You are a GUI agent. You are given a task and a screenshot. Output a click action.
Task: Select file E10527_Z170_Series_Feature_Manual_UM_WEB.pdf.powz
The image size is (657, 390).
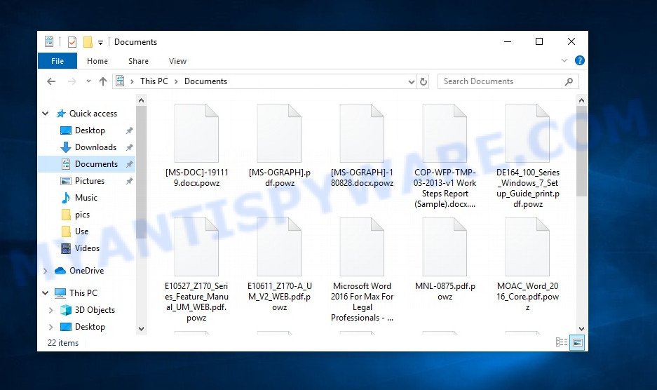coord(196,269)
